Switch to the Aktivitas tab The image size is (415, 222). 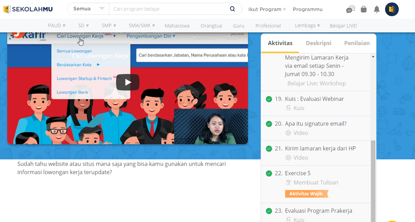280,43
